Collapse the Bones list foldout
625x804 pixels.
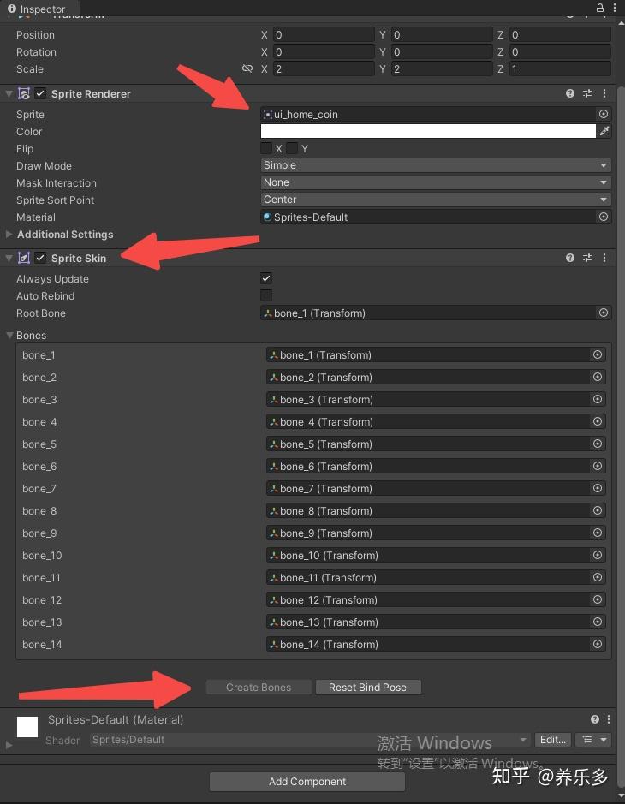(9, 336)
